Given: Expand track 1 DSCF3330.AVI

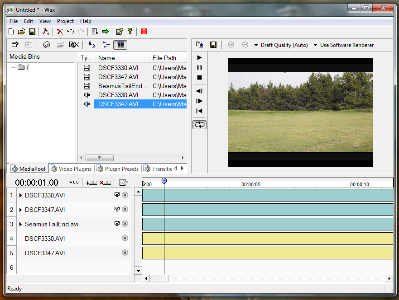Looking at the screenshot, I should 21,196.
